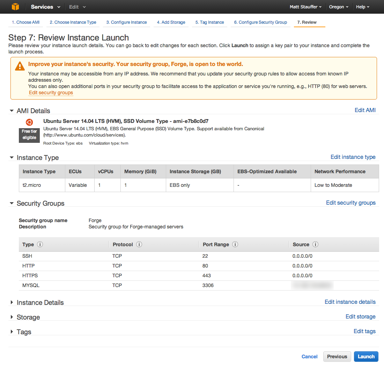
Task: Expand the Instance Details section
Action: tap(12, 302)
